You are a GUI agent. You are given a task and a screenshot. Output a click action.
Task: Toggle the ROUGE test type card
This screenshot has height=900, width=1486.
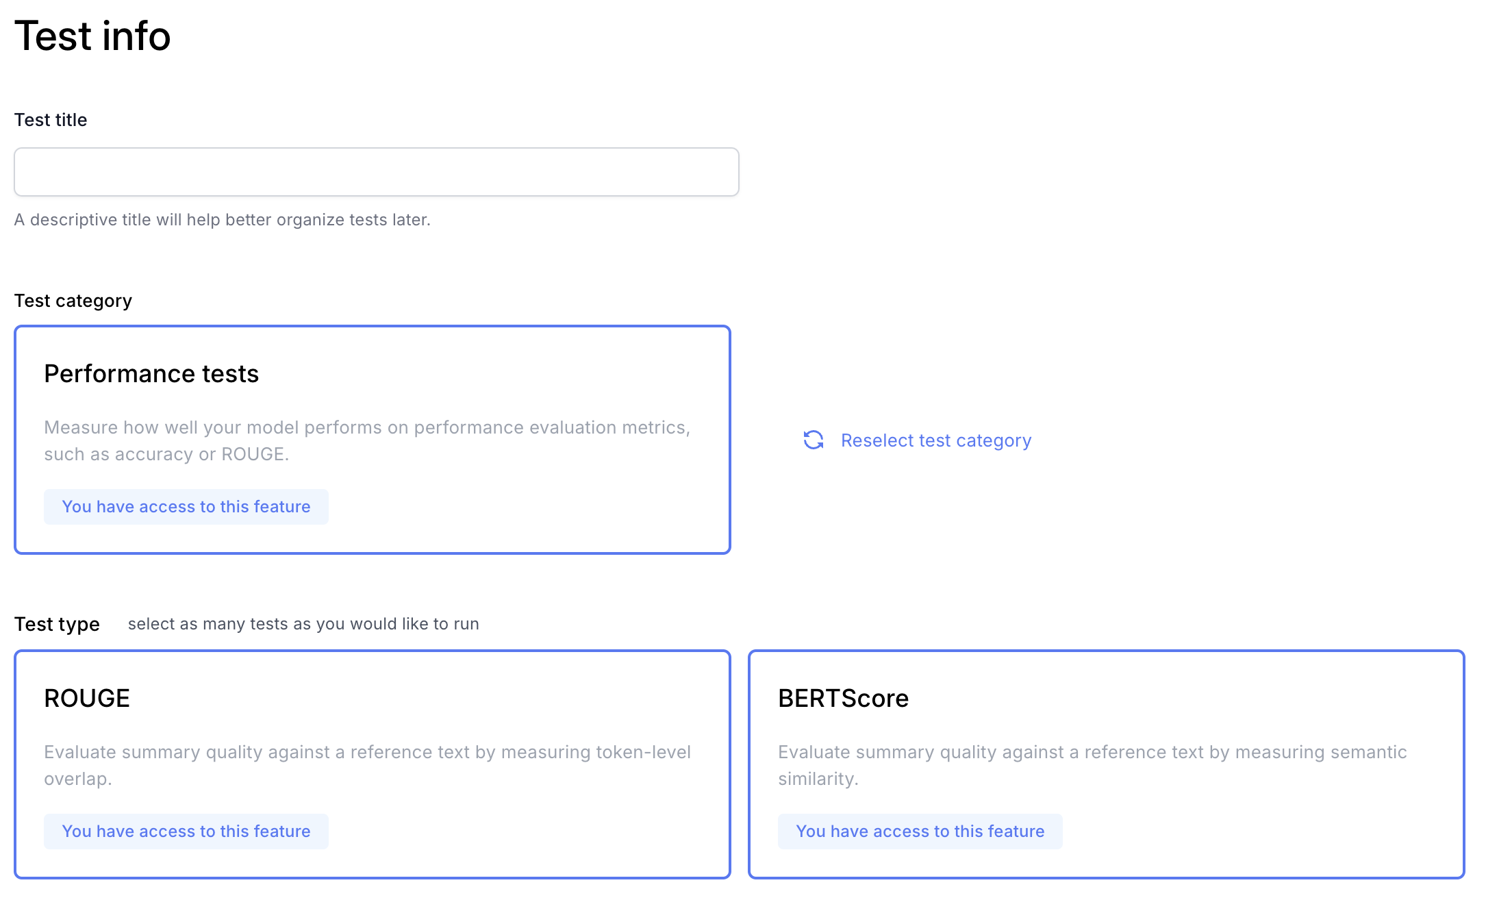373,764
